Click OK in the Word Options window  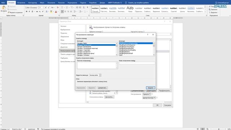[157, 105]
